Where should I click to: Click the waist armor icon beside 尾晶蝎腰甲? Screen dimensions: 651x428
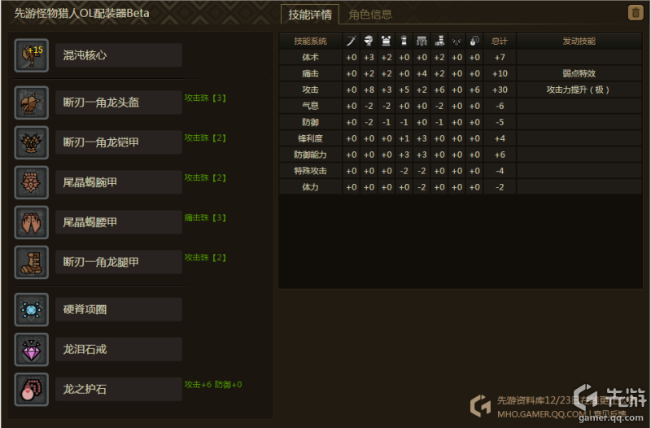coord(32,222)
